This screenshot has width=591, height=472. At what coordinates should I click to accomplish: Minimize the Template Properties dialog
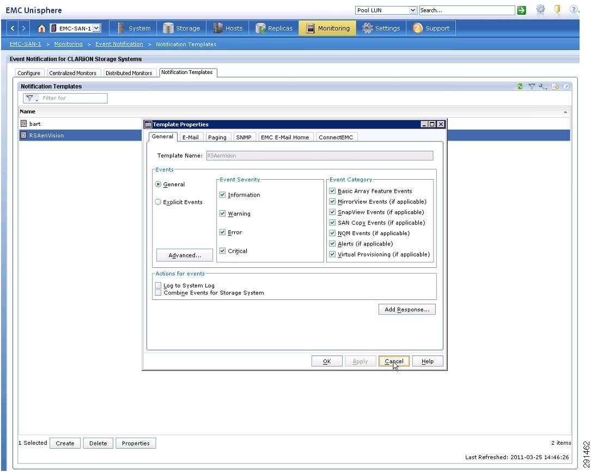click(424, 124)
